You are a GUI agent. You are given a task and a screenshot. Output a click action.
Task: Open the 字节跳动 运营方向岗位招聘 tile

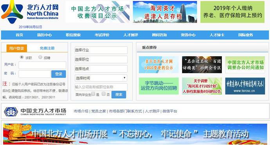[159, 86]
